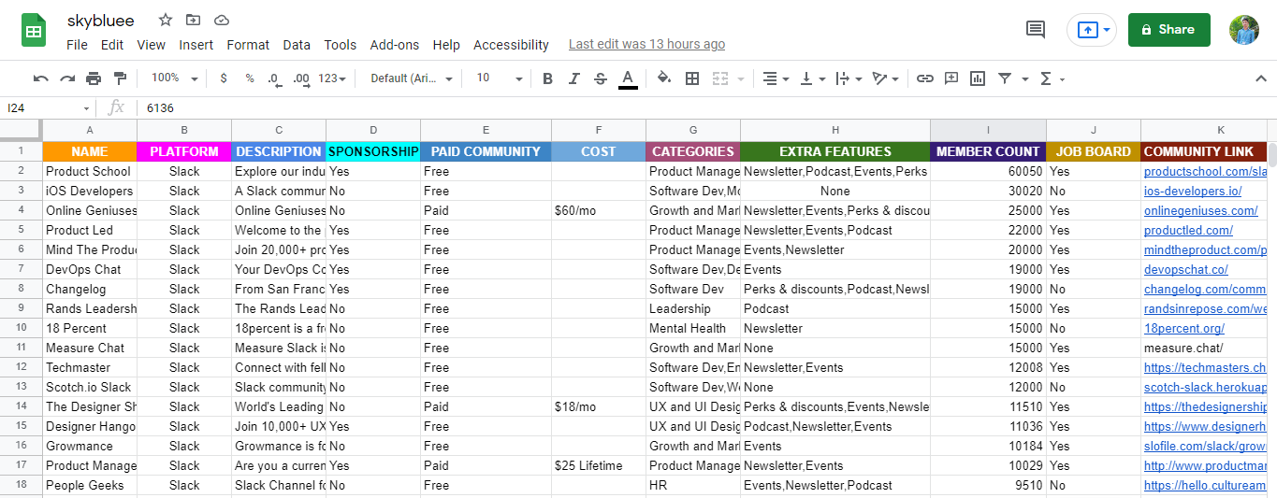Redo the last action
Image resolution: width=1277 pixels, height=498 pixels.
[x=67, y=78]
